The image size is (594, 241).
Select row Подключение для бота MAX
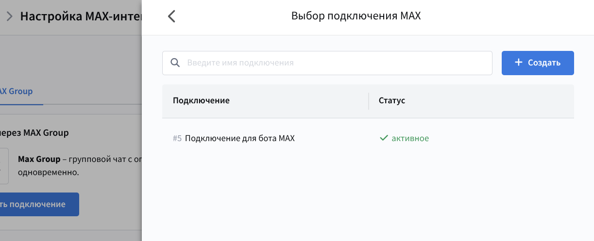[240, 139]
